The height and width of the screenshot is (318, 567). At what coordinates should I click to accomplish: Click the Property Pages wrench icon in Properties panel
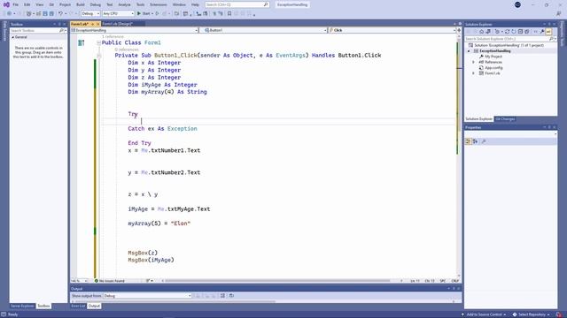tap(484, 141)
